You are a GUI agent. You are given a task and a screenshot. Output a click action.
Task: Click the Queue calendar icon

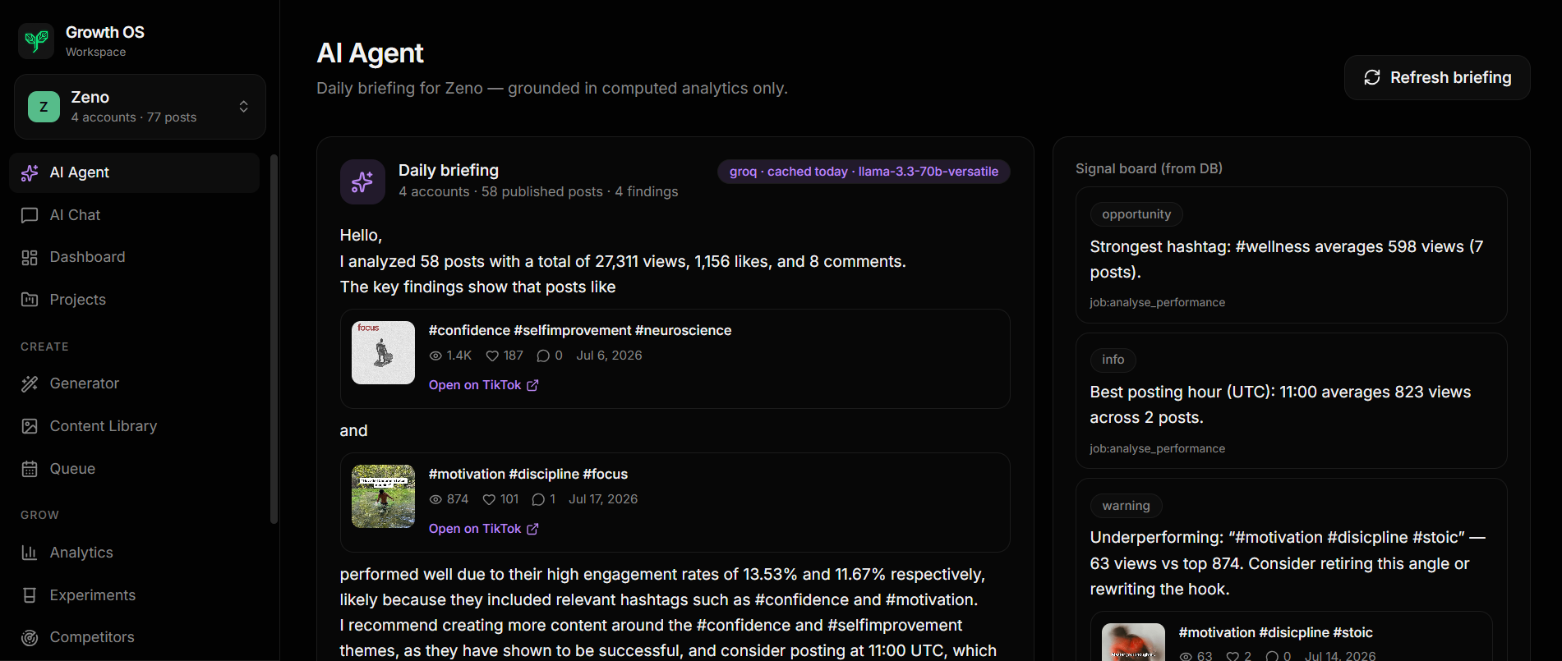point(30,469)
